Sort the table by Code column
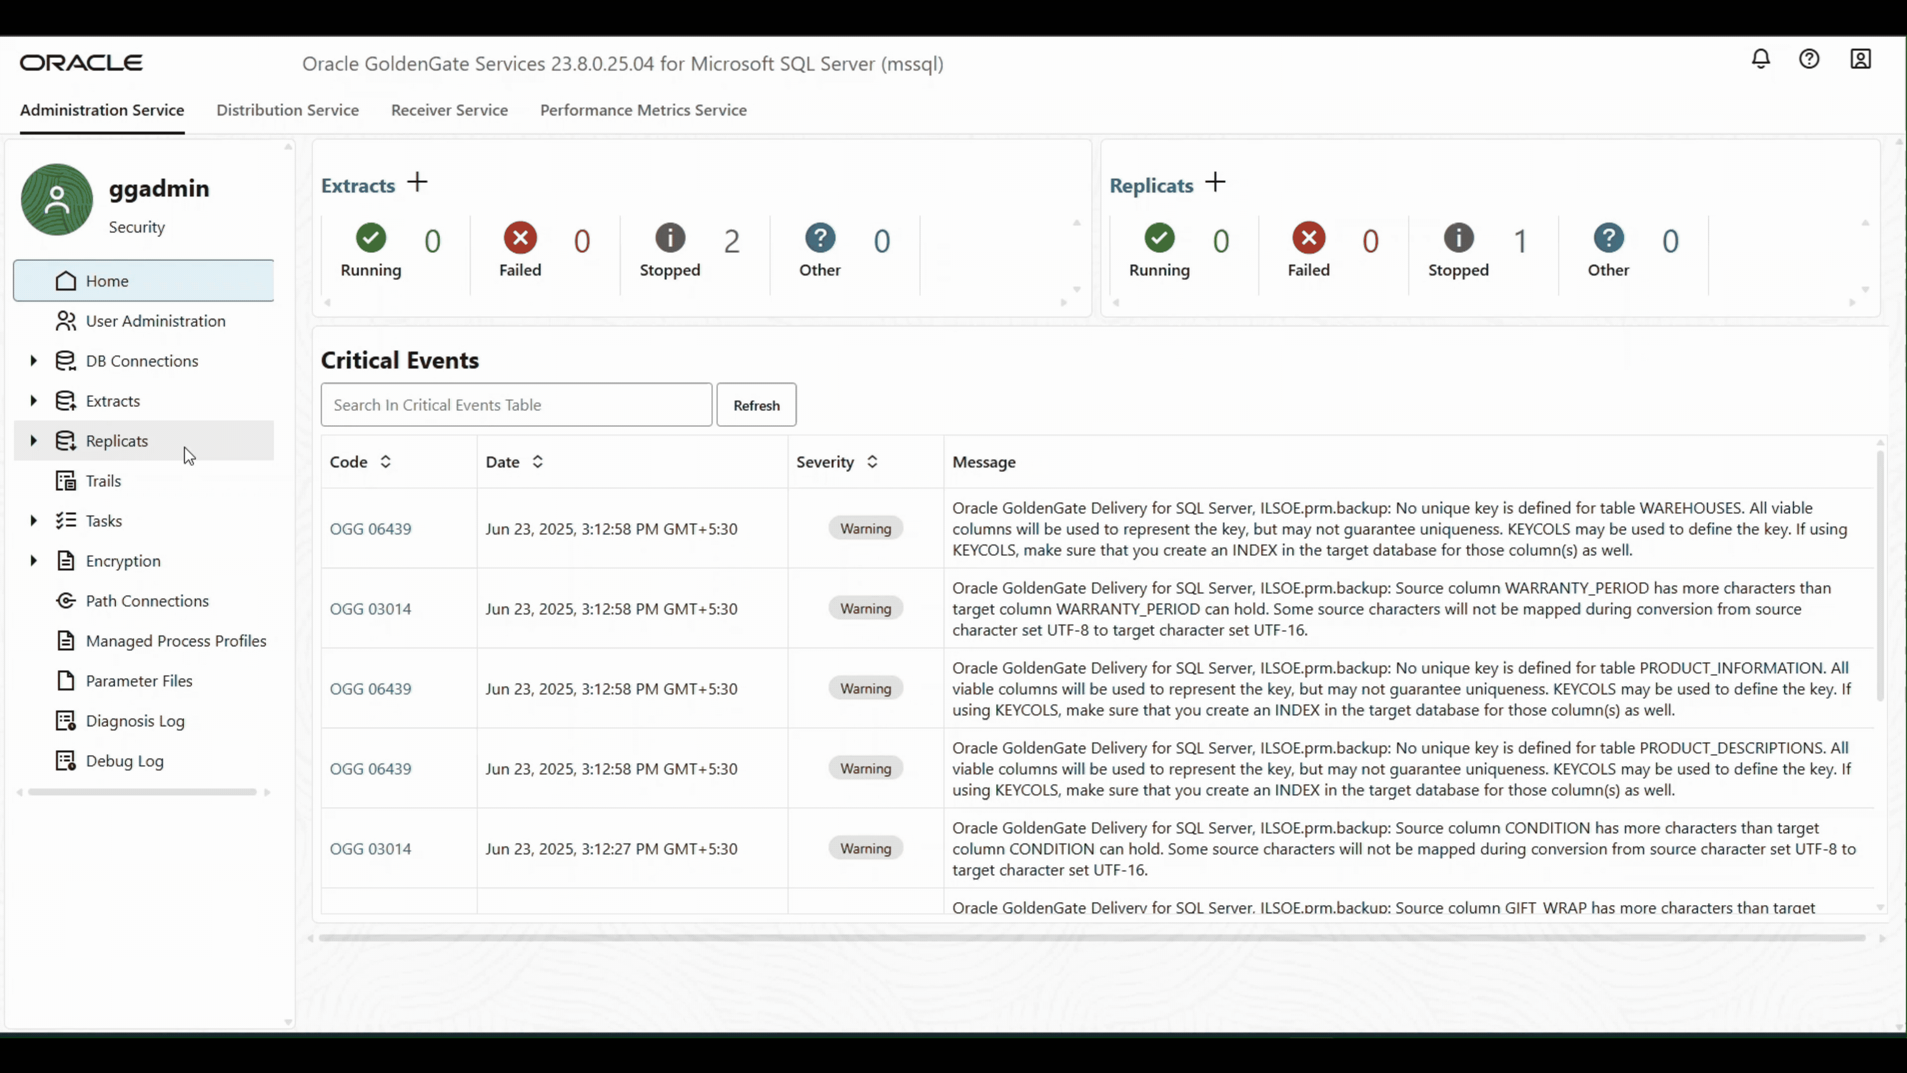The height and width of the screenshot is (1073, 1907). pos(385,462)
